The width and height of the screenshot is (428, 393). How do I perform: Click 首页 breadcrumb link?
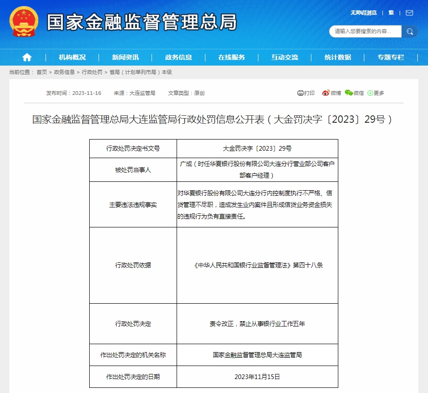[42, 72]
